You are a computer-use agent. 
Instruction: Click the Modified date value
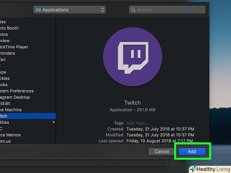(160, 135)
